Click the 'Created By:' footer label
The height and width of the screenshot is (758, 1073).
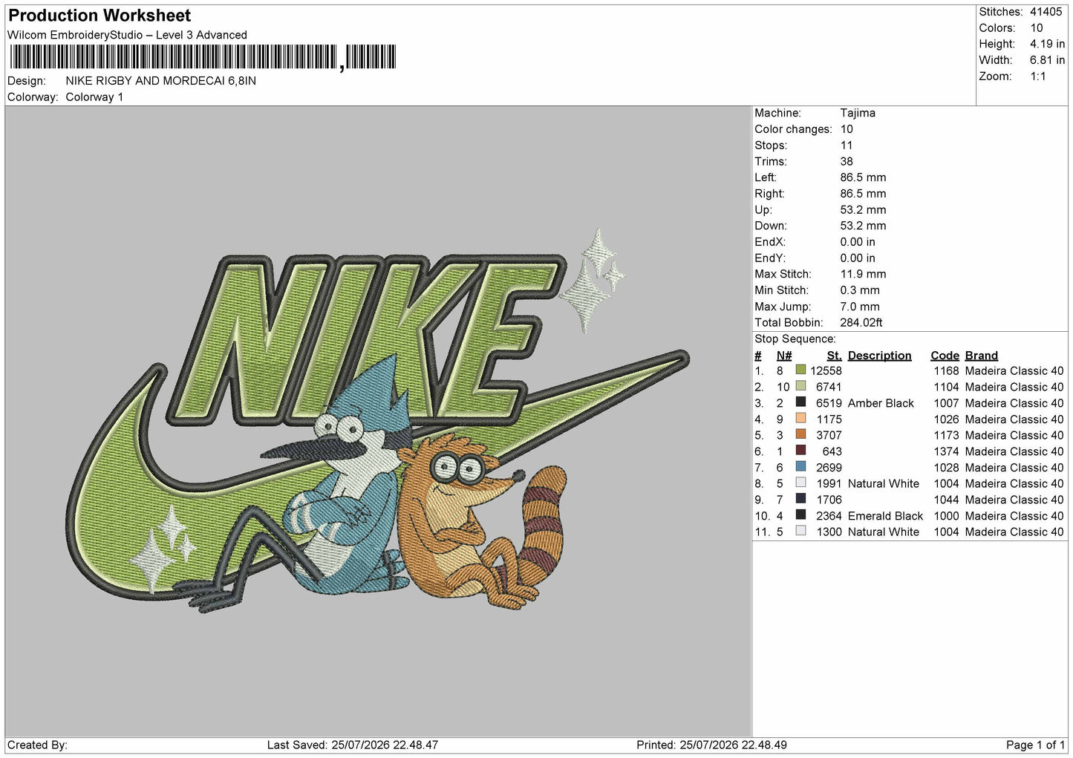click(x=37, y=745)
